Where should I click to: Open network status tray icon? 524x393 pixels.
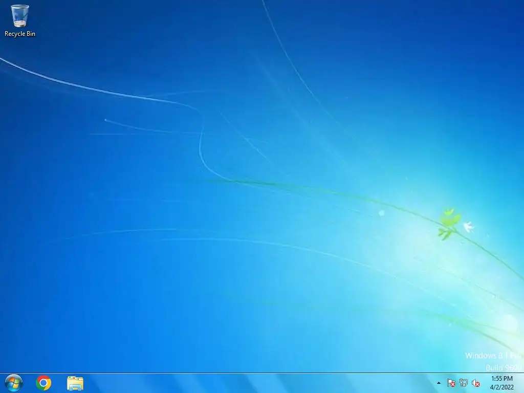click(x=464, y=383)
